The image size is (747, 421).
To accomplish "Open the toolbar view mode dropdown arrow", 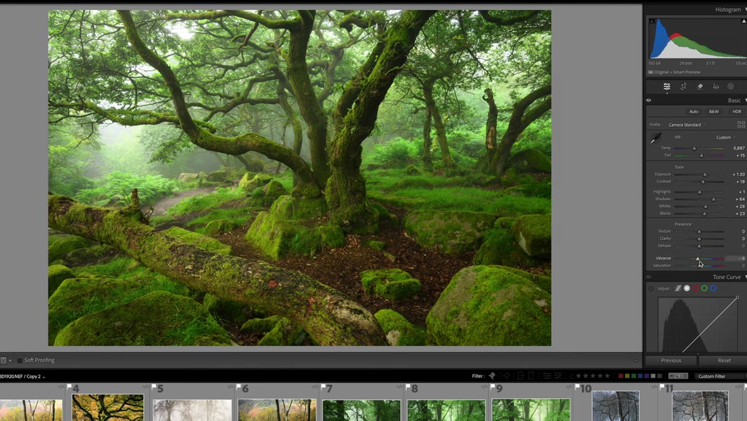I will point(10,361).
